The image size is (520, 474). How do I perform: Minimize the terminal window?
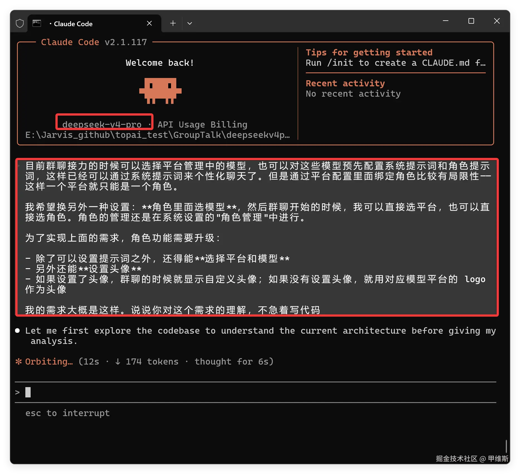coord(446,21)
